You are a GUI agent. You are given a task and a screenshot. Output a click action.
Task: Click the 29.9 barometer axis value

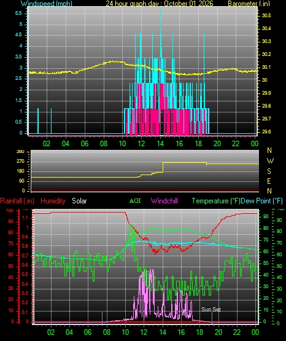pos(266,93)
